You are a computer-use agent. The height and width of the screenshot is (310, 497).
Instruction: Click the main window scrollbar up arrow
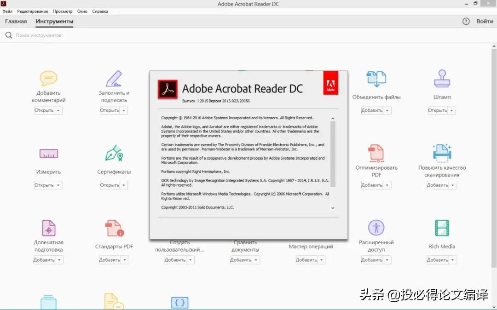click(494, 46)
